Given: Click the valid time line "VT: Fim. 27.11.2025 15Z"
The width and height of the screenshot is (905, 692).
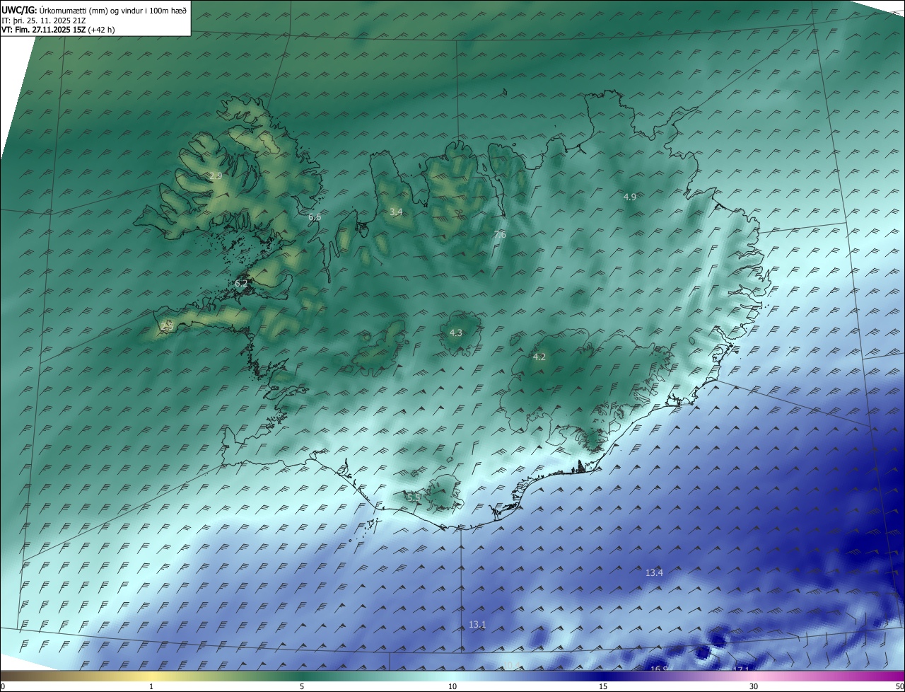Looking at the screenshot, I should coord(43,30).
